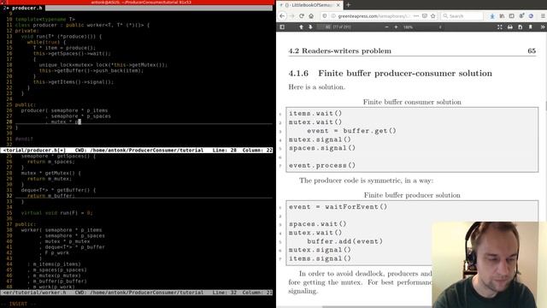Go to next PDF page
Viewport: 547px width, 308px height.
310,27
